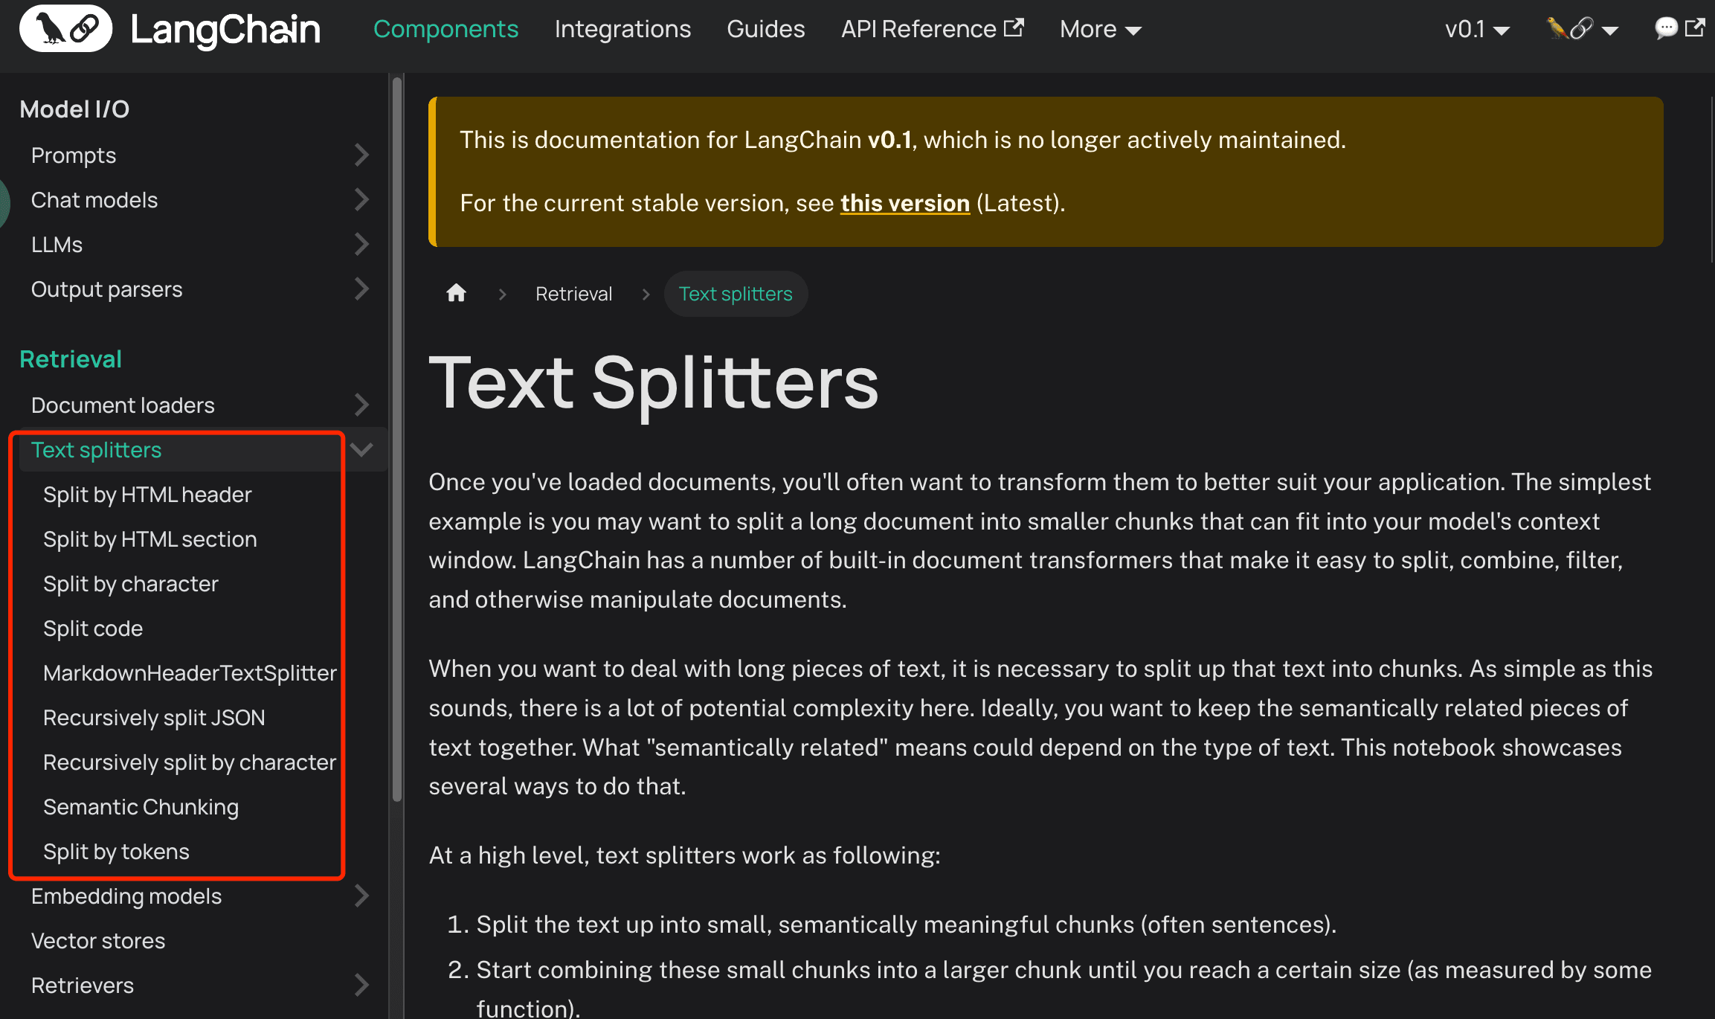
Task: Open the Retrievers sidebar link
Action: pyautogui.click(x=83, y=985)
